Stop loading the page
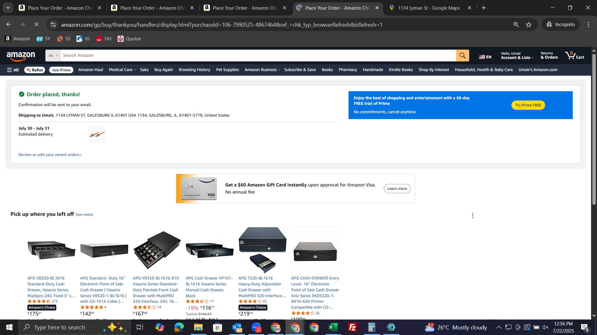Image resolution: width=597 pixels, height=335 pixels. click(36, 25)
